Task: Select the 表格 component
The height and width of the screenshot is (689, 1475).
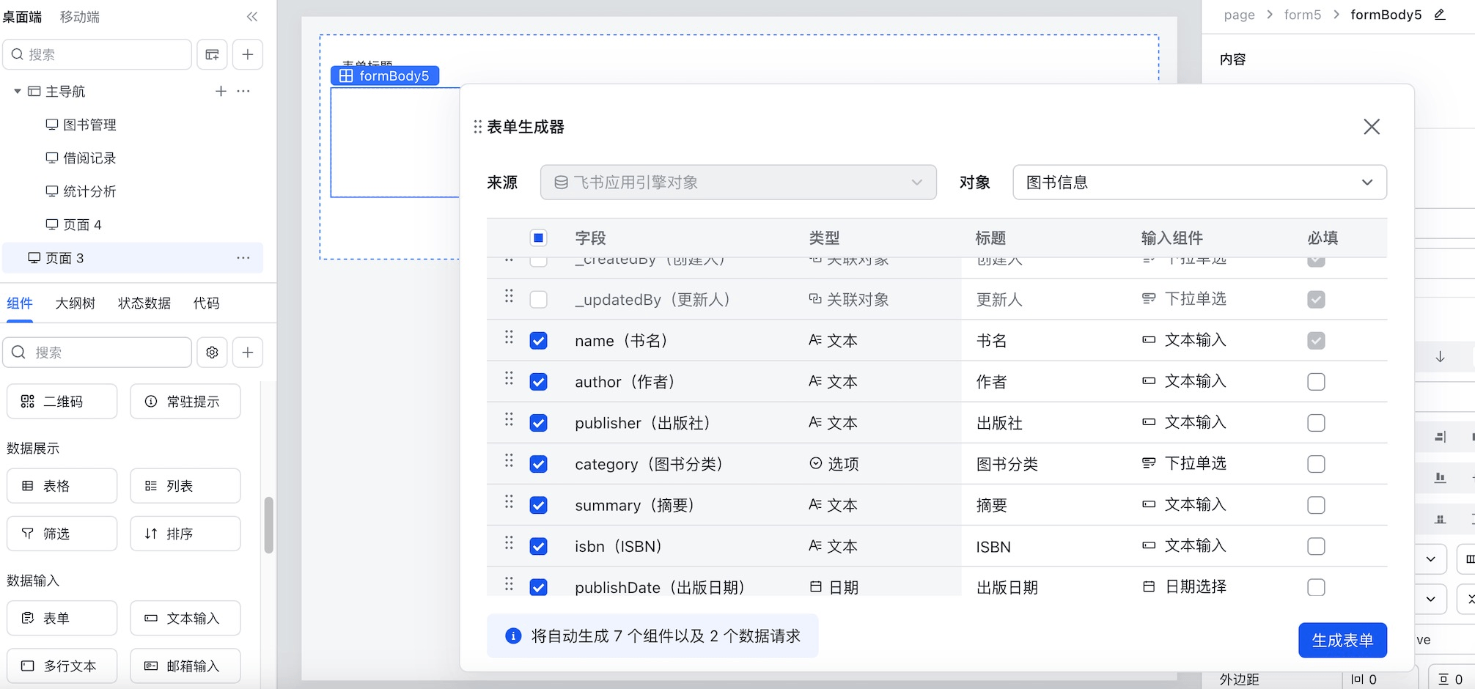Action: (x=62, y=486)
